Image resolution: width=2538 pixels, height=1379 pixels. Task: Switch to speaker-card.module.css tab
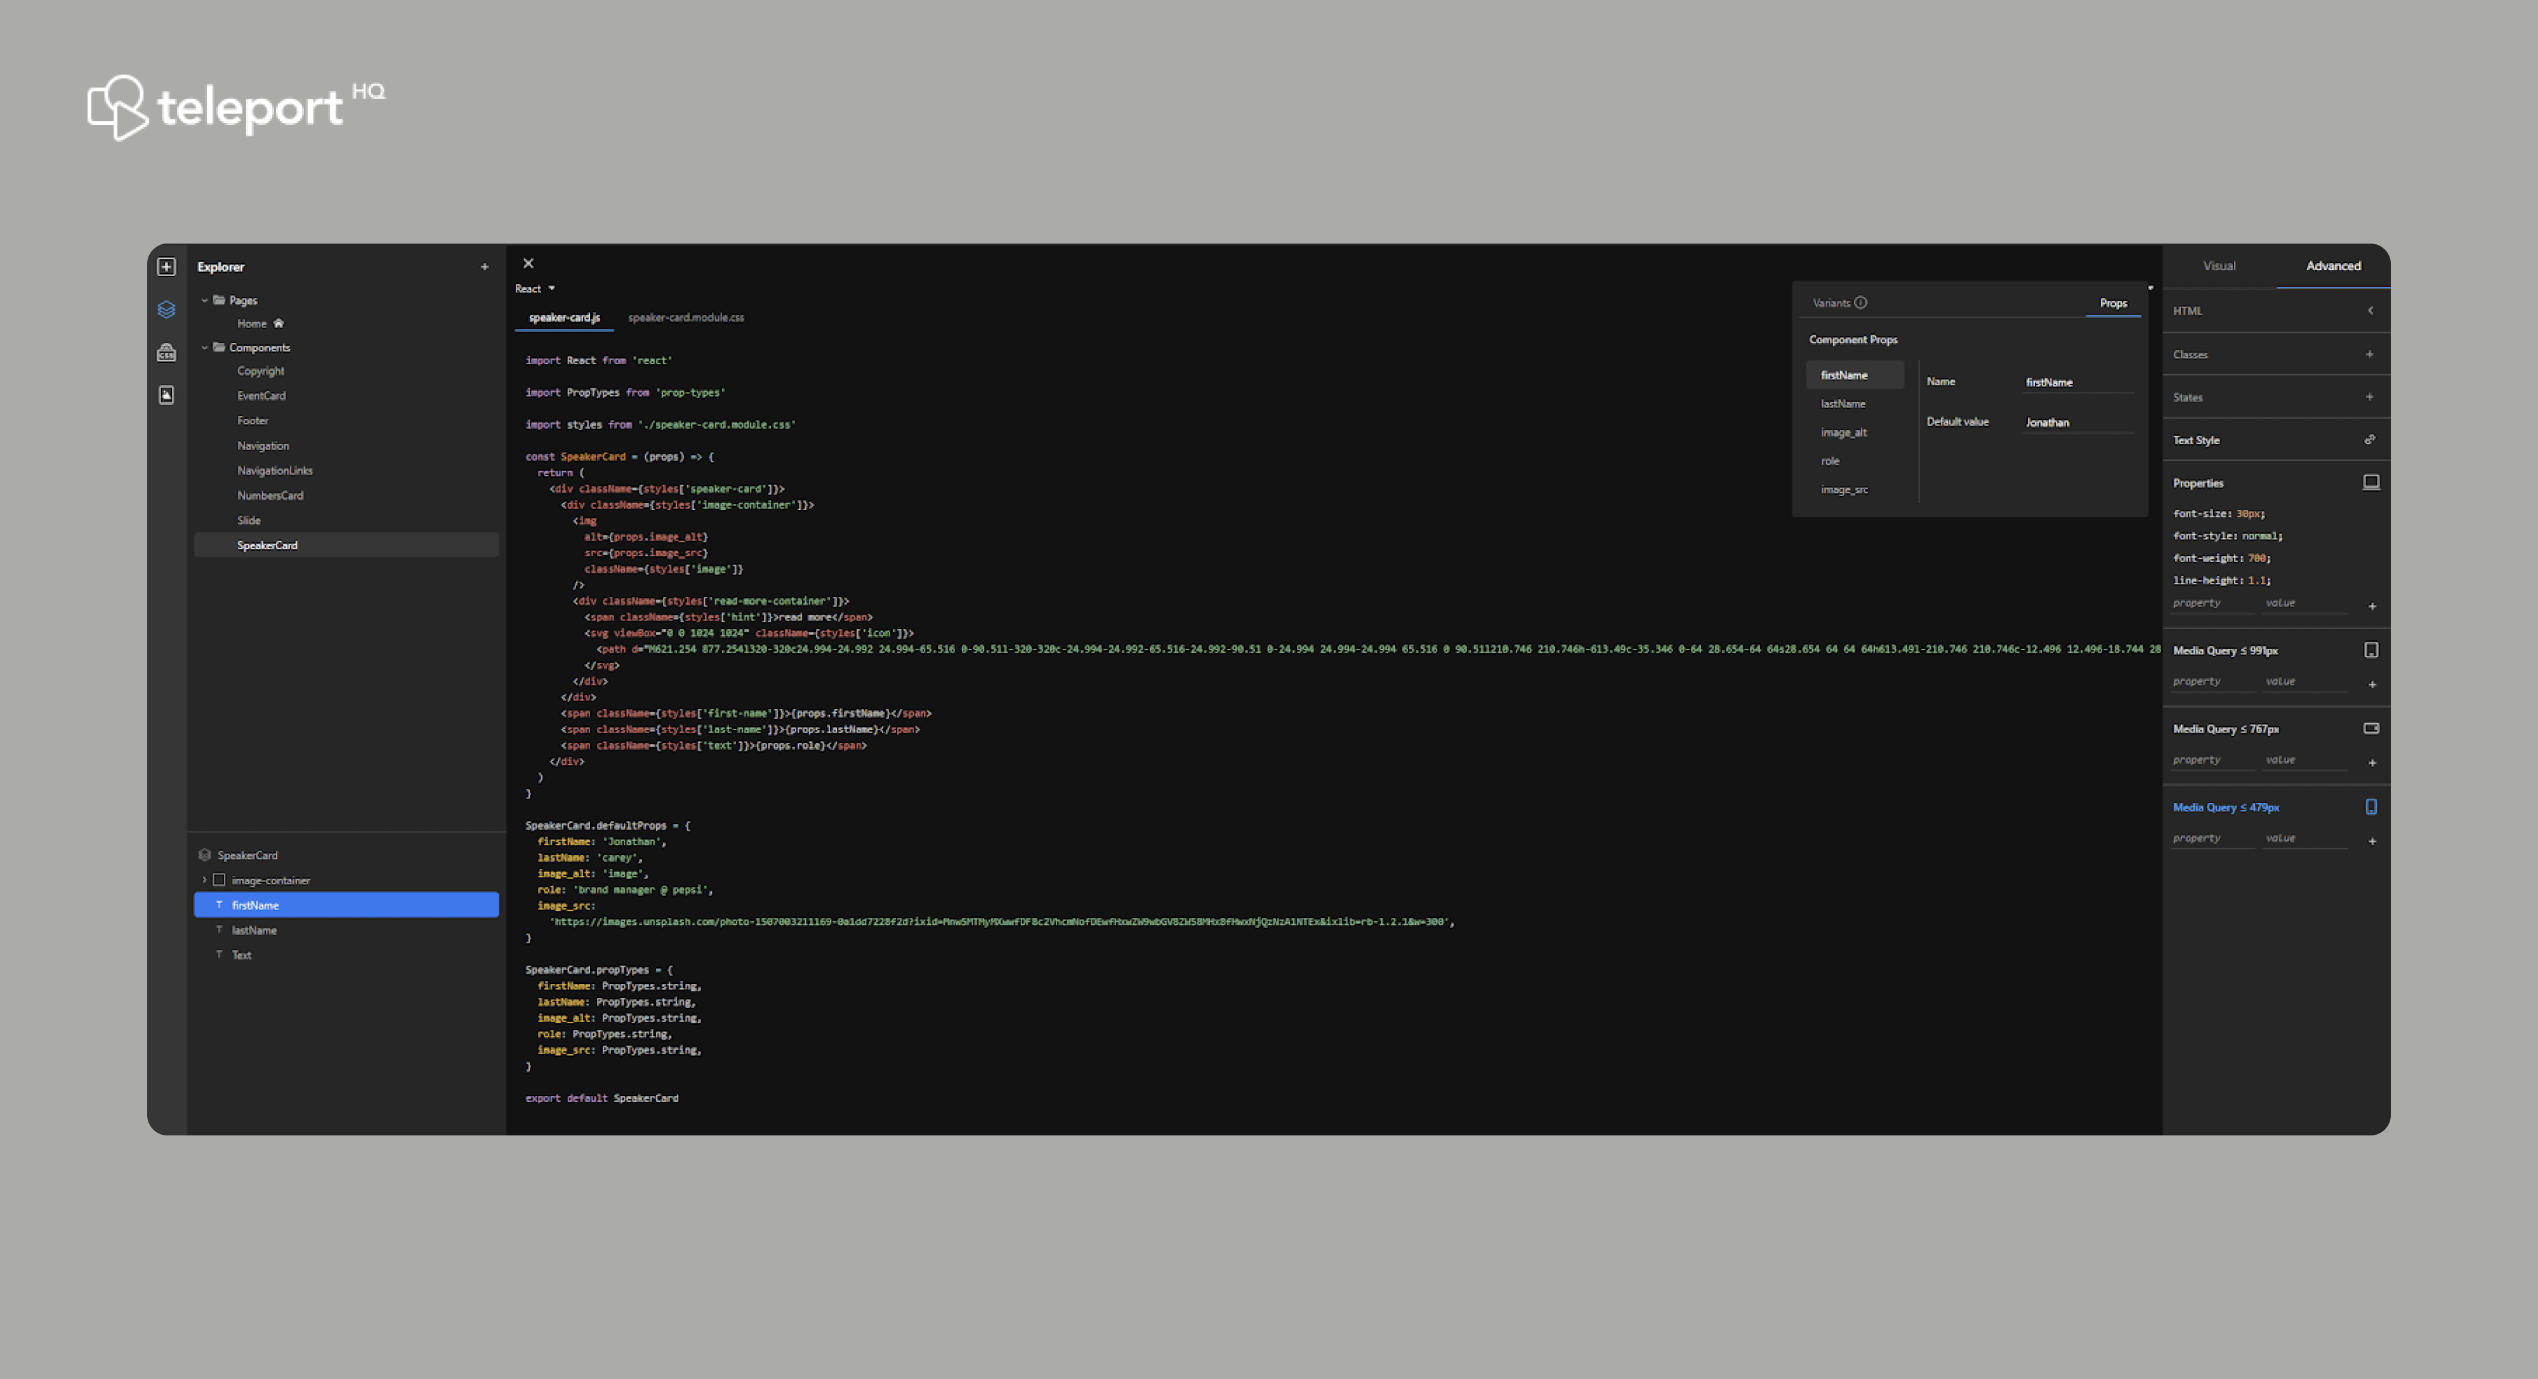click(686, 317)
